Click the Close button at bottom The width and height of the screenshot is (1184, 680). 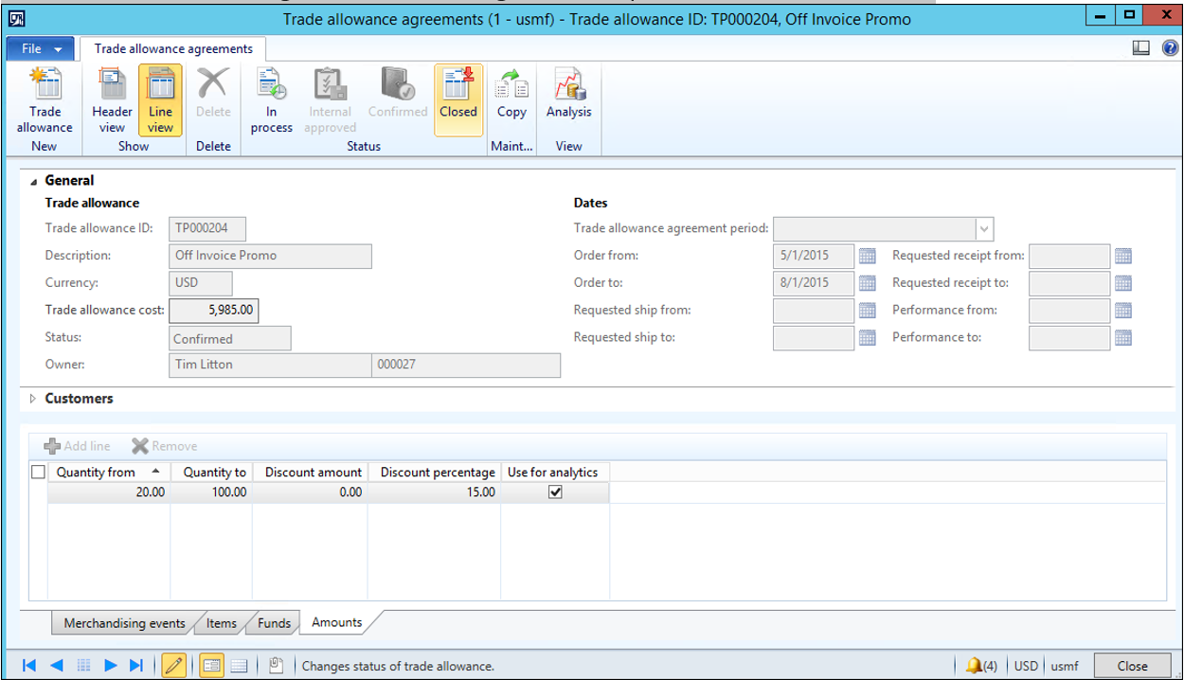(1132, 666)
